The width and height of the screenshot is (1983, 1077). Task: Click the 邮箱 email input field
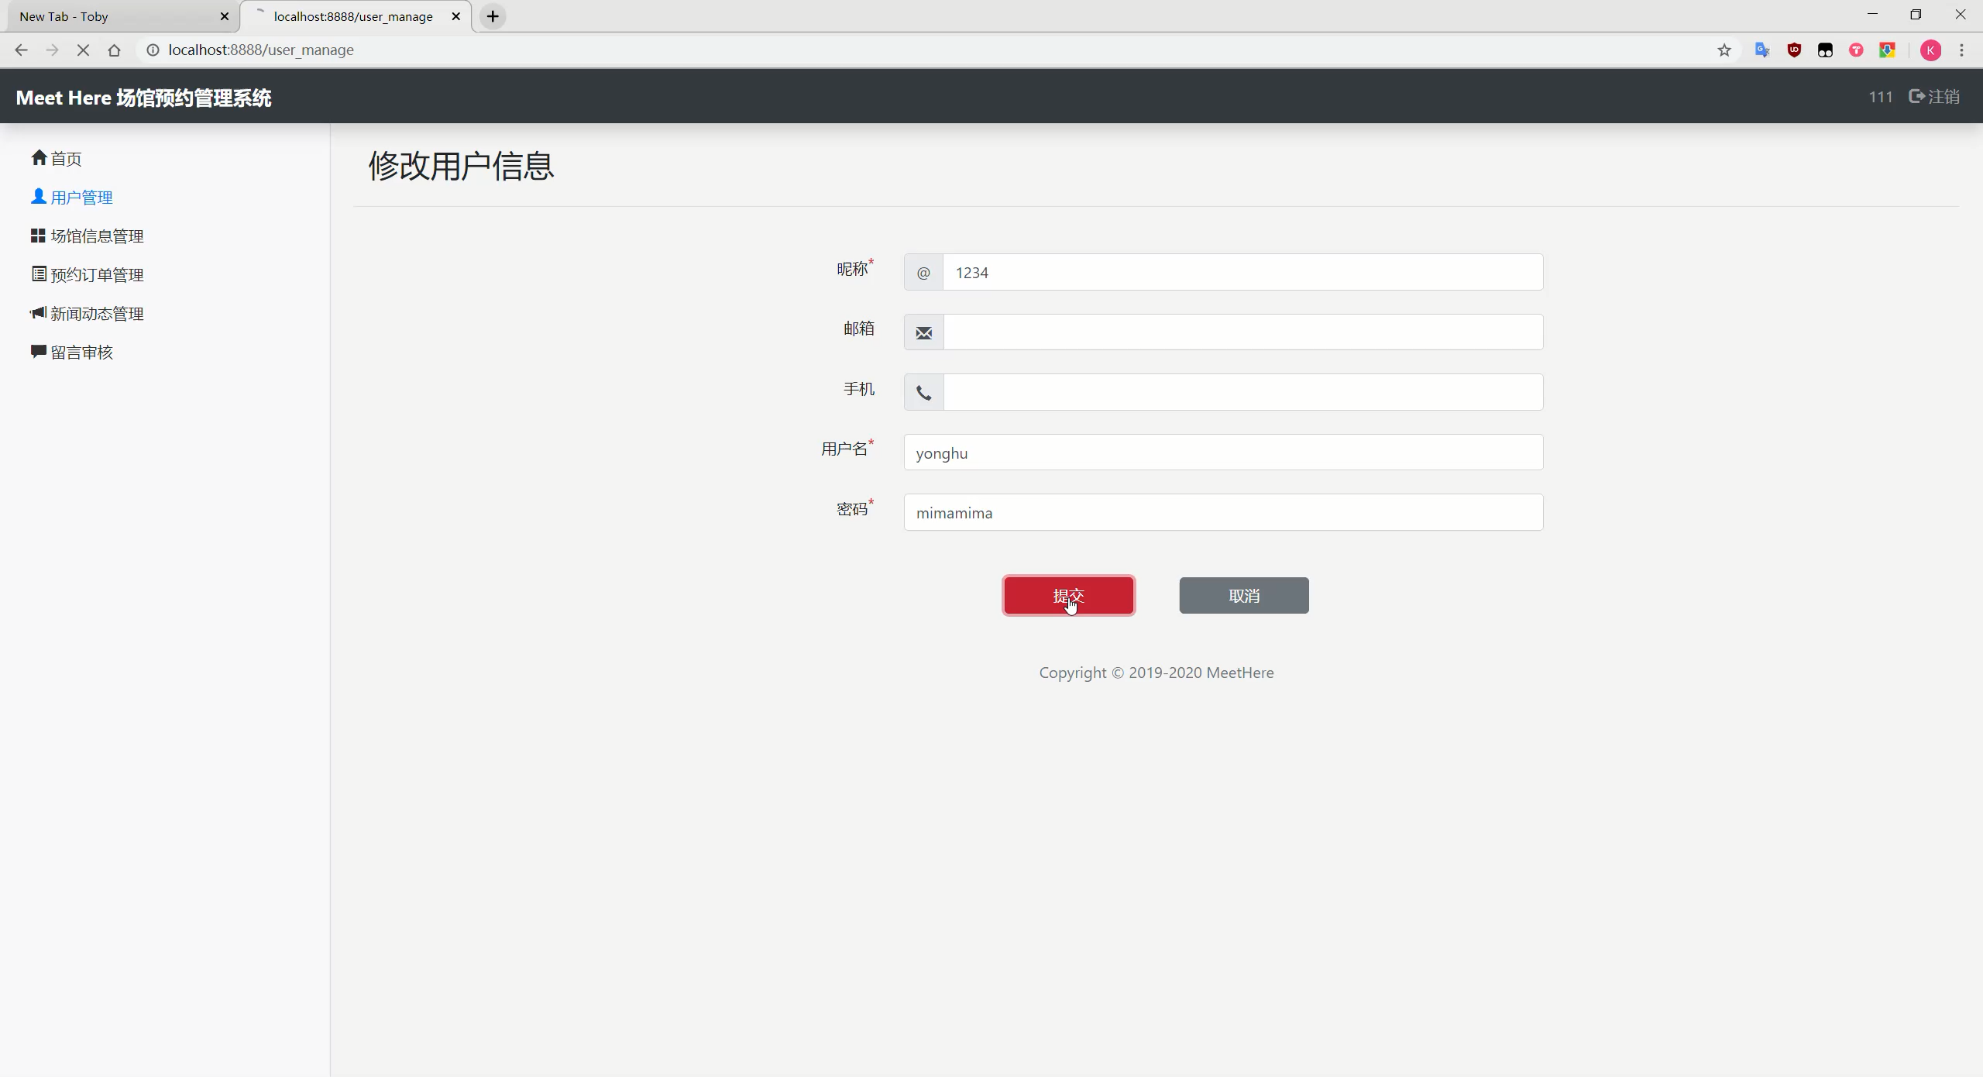[1242, 332]
